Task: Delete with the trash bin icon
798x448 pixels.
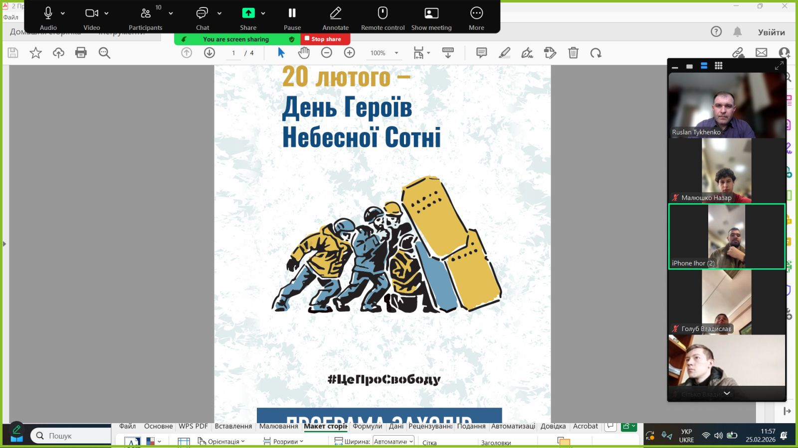Action: [x=573, y=53]
